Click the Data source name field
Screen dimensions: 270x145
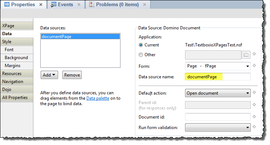click(x=217, y=77)
